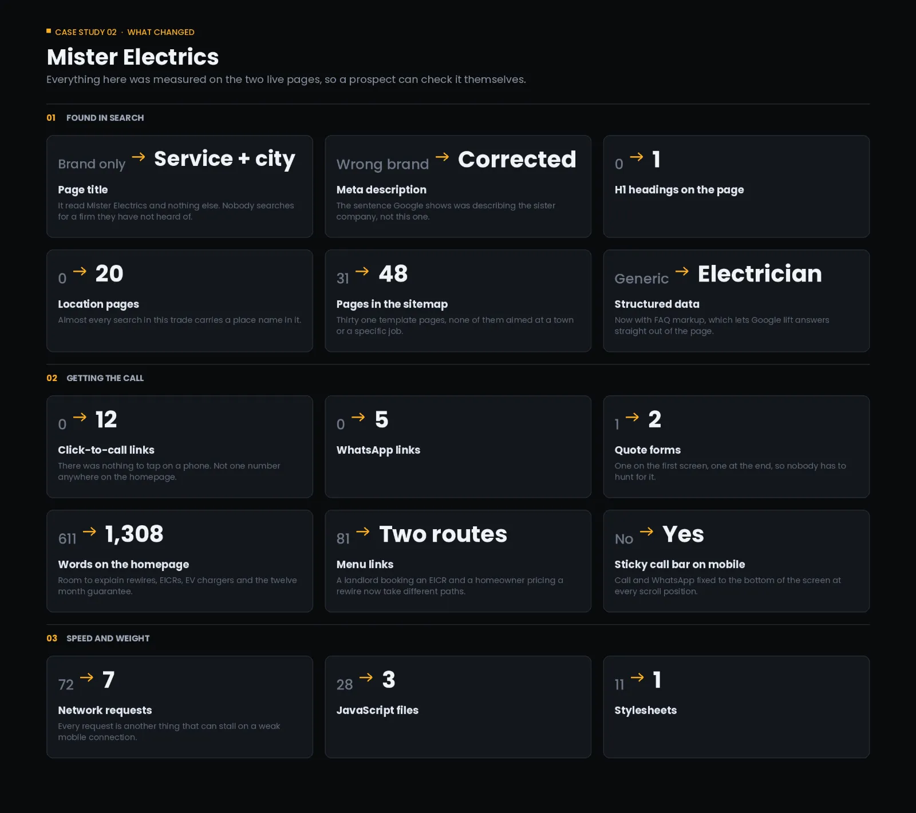Click the arrow in the Stylesheets card

(x=637, y=677)
